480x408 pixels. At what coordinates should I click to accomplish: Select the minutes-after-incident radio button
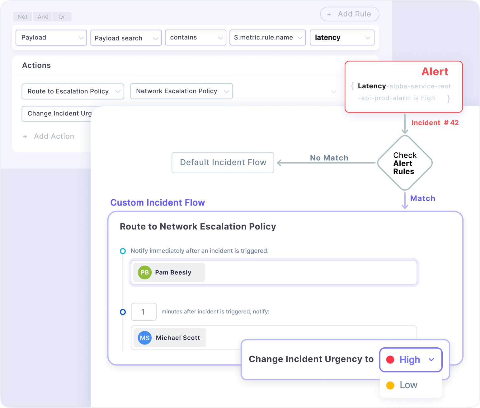click(x=123, y=312)
